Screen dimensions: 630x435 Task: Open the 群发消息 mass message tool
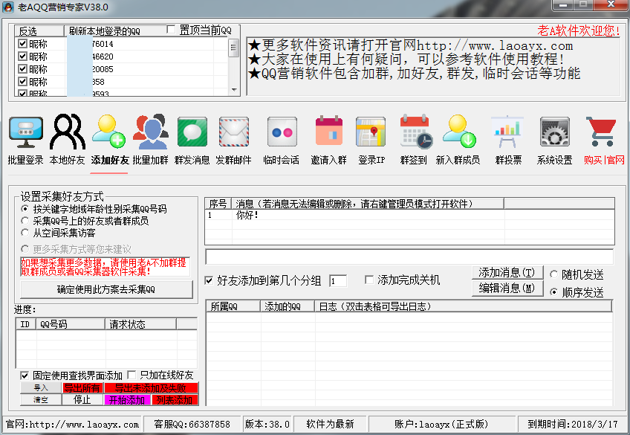192,140
